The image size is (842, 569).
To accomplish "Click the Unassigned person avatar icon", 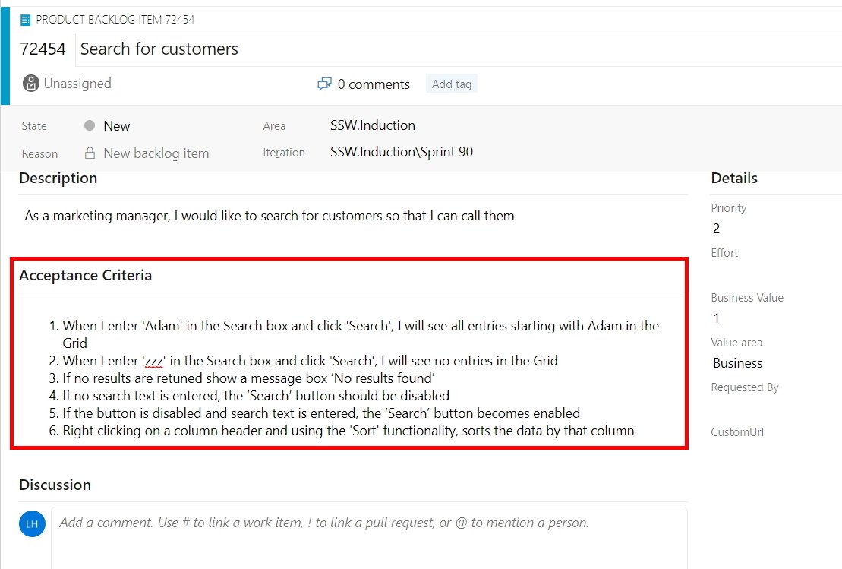I will [x=30, y=84].
